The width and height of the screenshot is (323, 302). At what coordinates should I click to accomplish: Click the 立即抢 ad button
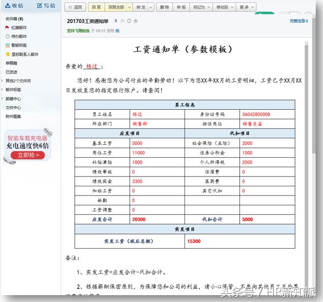[x=28, y=155]
